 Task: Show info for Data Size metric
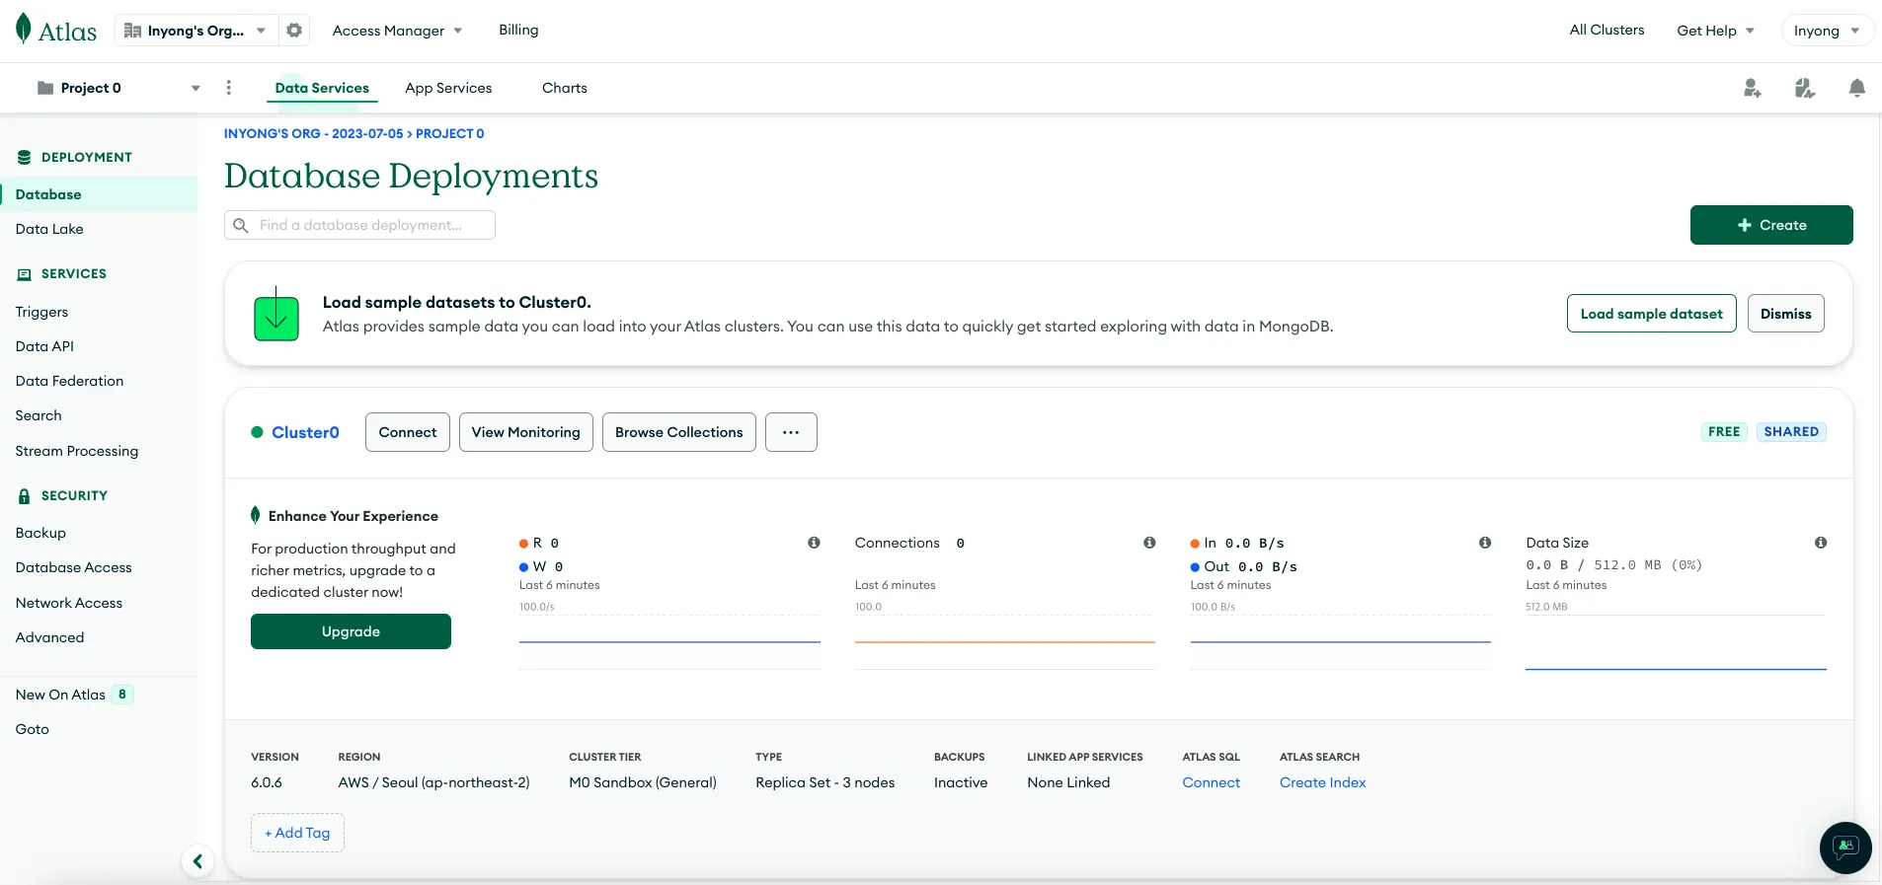[x=1820, y=543]
